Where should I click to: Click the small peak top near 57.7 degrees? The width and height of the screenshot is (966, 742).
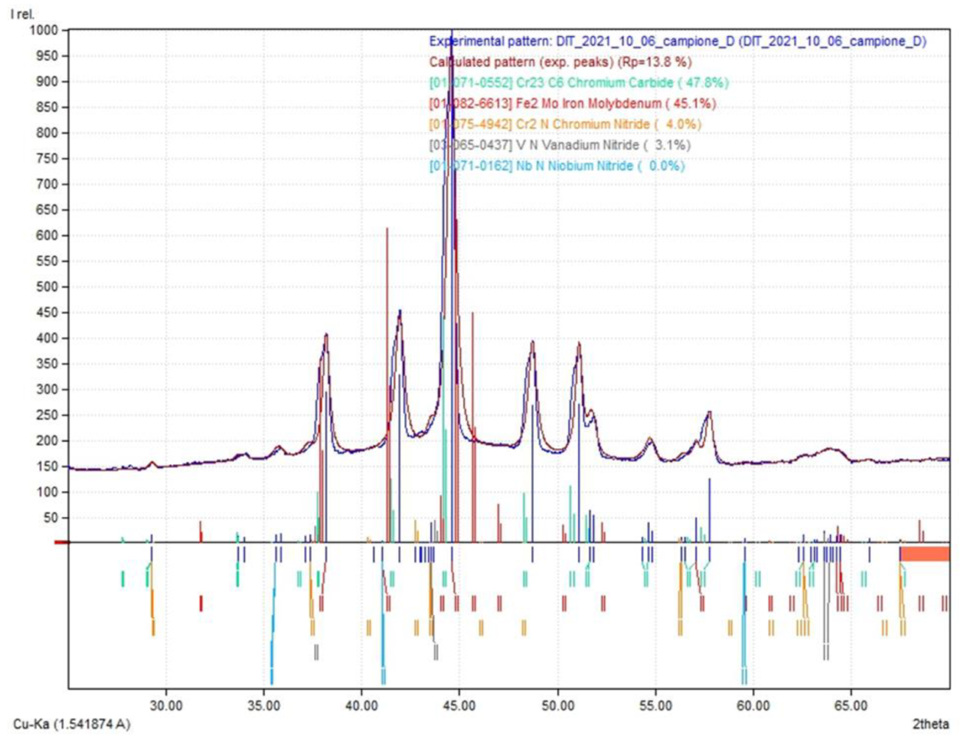[x=710, y=412]
